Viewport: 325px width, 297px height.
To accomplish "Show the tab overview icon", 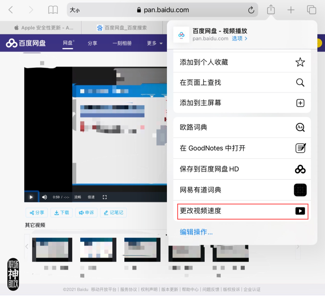I will pyautogui.click(x=311, y=10).
